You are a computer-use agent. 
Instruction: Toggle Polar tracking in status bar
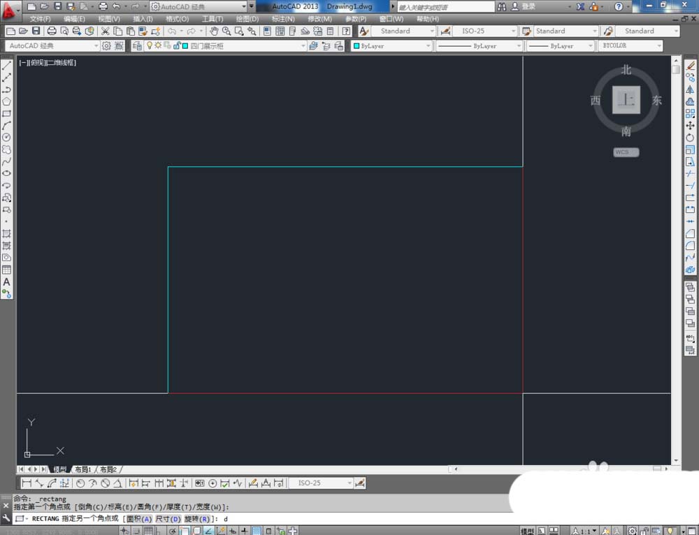tap(173, 531)
